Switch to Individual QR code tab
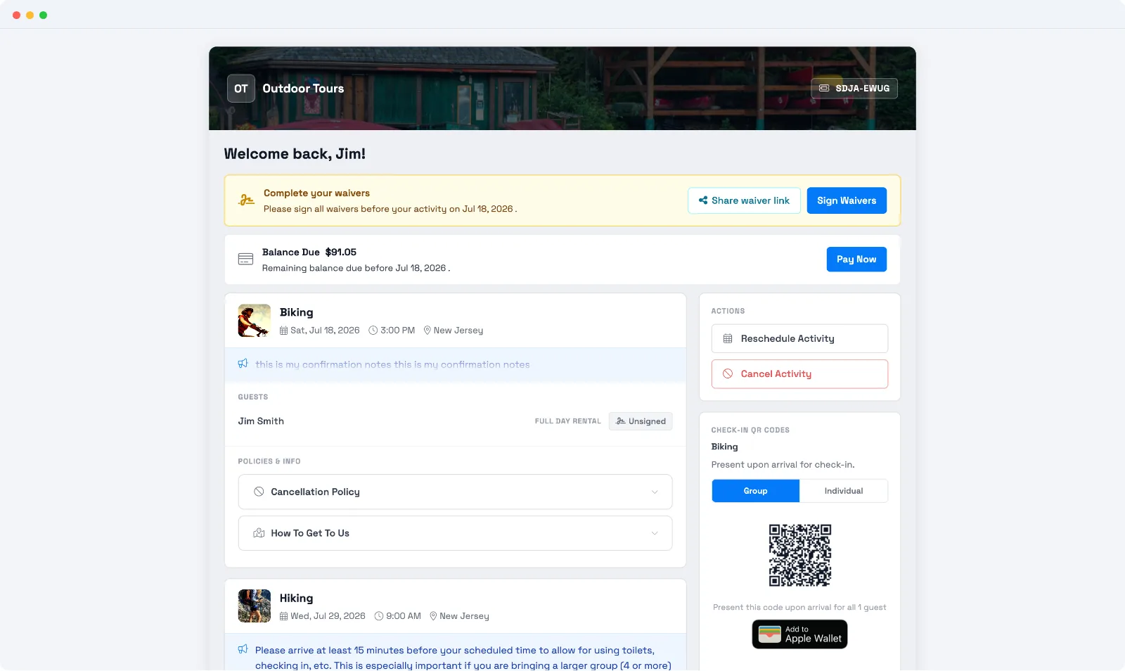 tap(844, 491)
